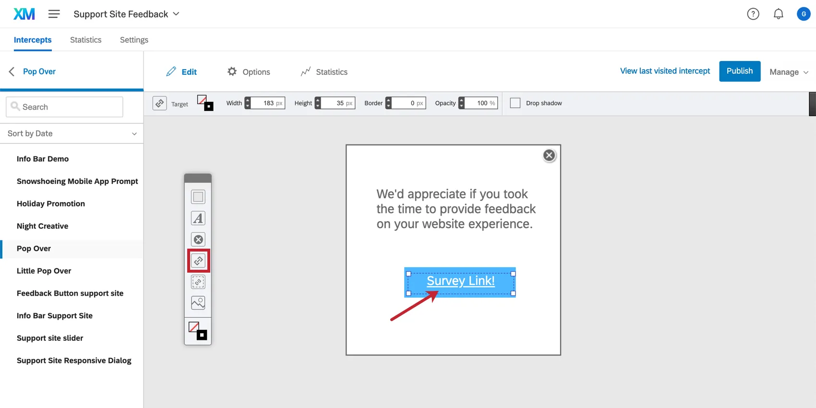Image resolution: width=816 pixels, height=408 pixels.
Task: Click the Publish button
Action: coord(739,71)
